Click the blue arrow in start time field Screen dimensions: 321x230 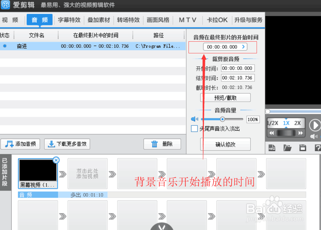(243, 47)
